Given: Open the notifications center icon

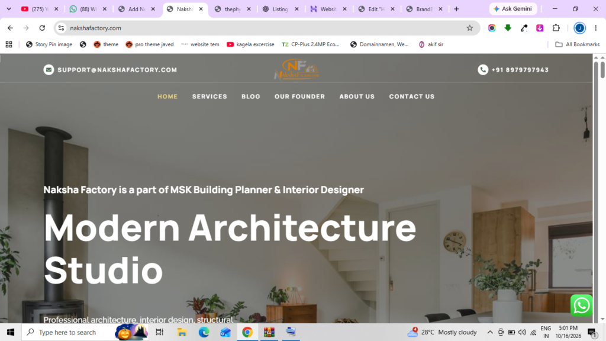Looking at the screenshot, I should [592, 332].
